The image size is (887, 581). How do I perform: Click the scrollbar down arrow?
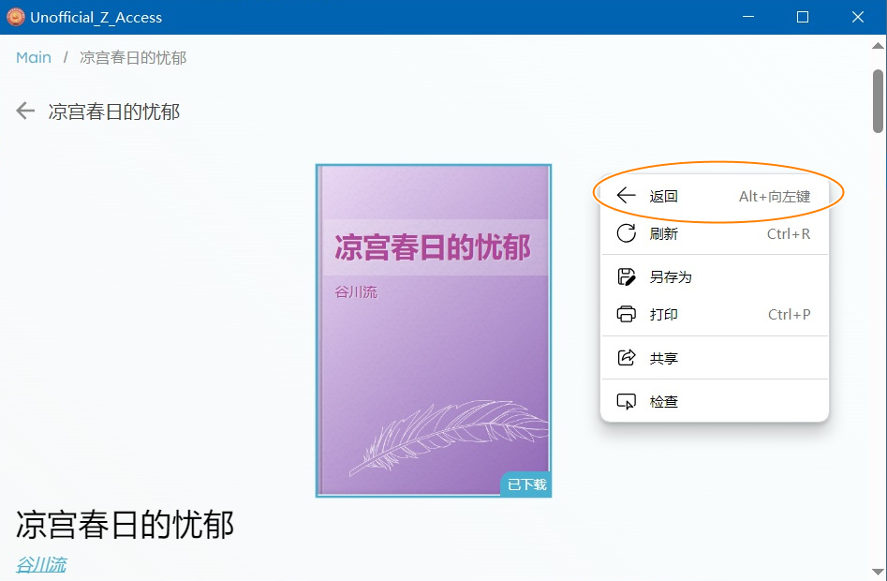click(x=878, y=572)
